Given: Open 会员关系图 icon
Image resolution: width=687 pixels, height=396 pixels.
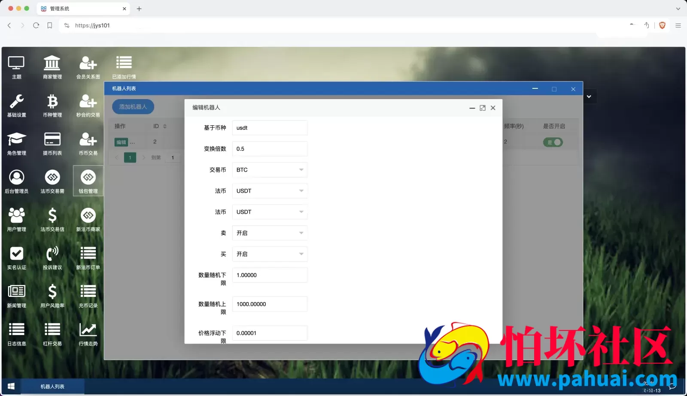Looking at the screenshot, I should coord(88,67).
